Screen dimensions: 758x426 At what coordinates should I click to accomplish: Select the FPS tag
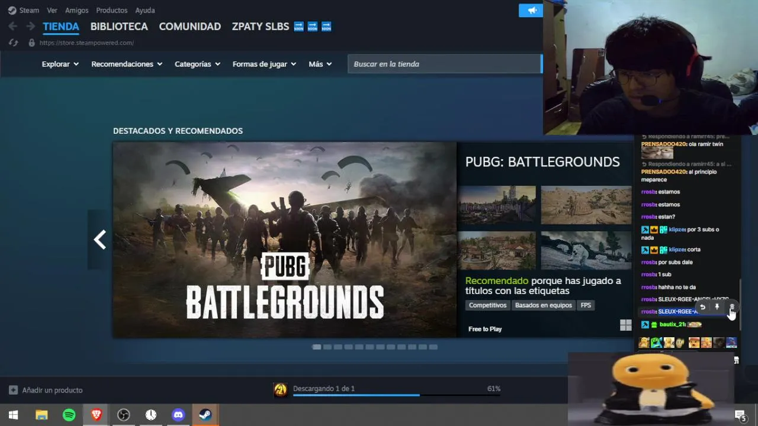click(586, 305)
